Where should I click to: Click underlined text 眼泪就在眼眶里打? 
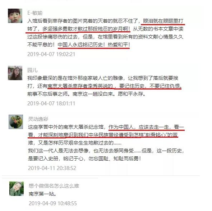pyautogui.click(x=163, y=21)
